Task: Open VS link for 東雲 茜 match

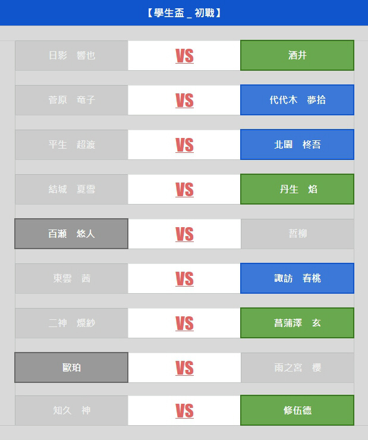Action: point(184,279)
